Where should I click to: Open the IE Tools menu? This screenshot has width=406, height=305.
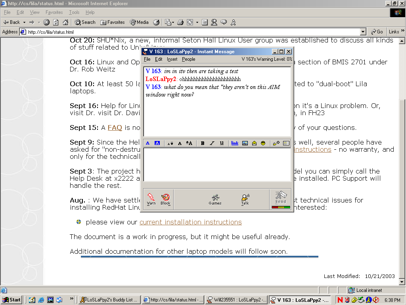tap(74, 12)
